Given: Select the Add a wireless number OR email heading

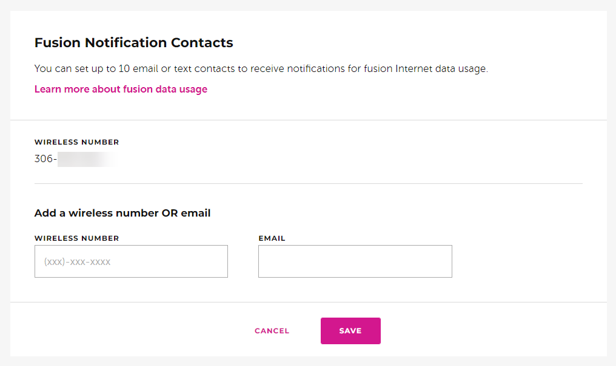Looking at the screenshot, I should 122,213.
